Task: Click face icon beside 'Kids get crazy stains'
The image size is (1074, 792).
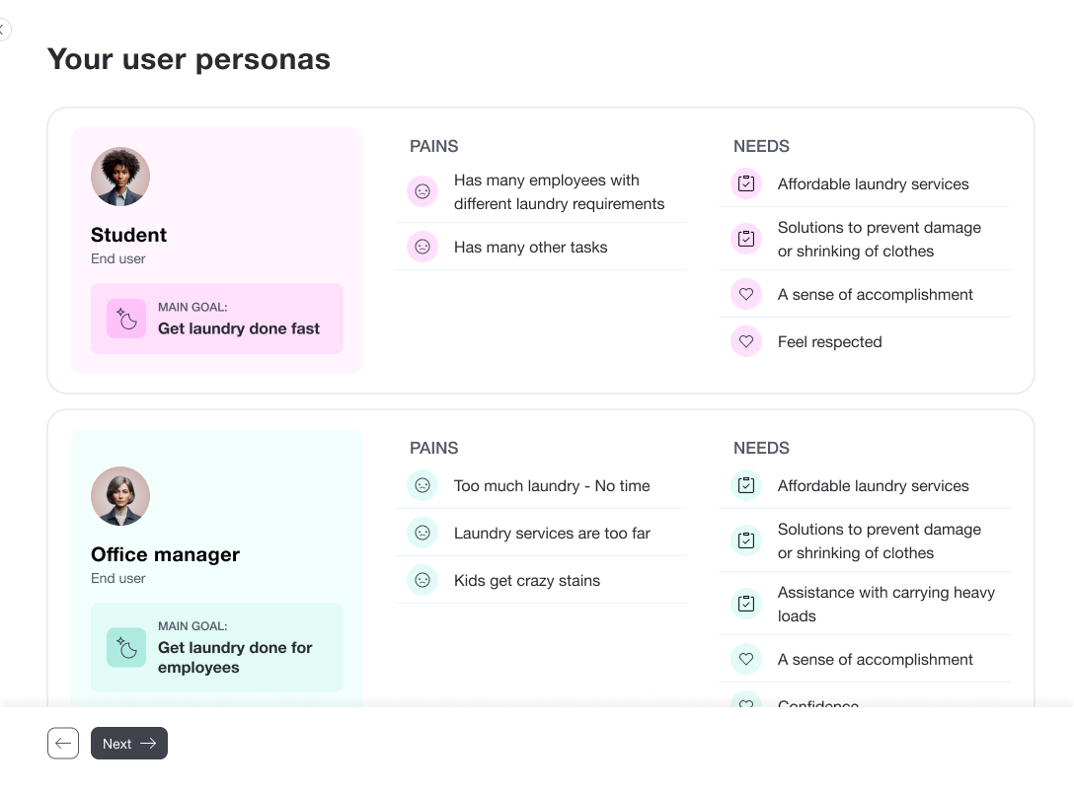Action: 422,580
